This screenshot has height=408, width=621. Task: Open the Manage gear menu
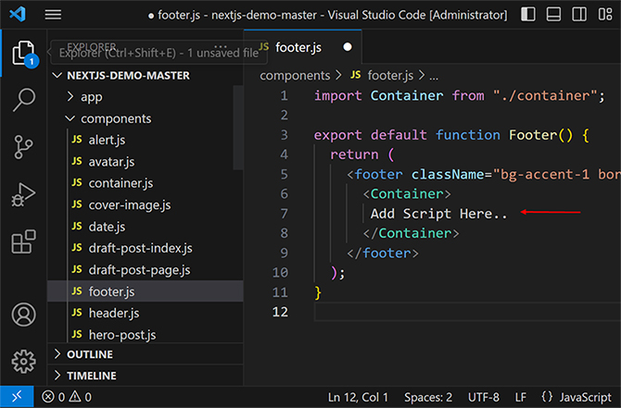click(x=23, y=360)
